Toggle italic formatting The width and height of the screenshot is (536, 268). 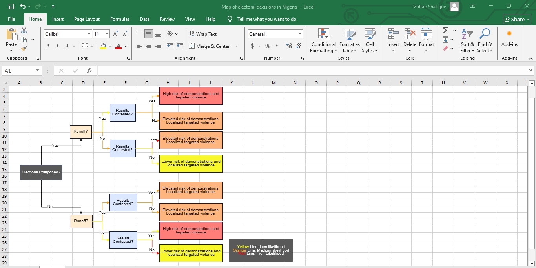coord(57,46)
